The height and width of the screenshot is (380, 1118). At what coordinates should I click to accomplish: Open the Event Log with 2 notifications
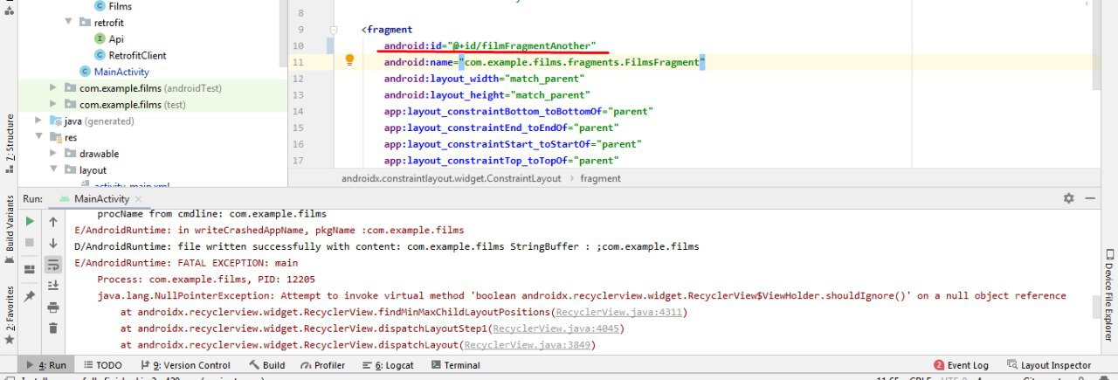tap(962, 365)
